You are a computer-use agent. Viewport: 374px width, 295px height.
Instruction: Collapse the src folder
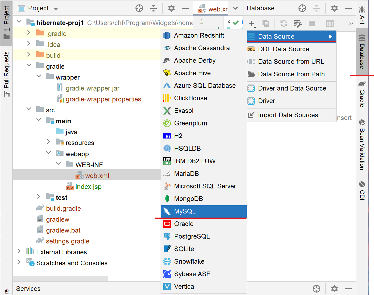(29, 109)
